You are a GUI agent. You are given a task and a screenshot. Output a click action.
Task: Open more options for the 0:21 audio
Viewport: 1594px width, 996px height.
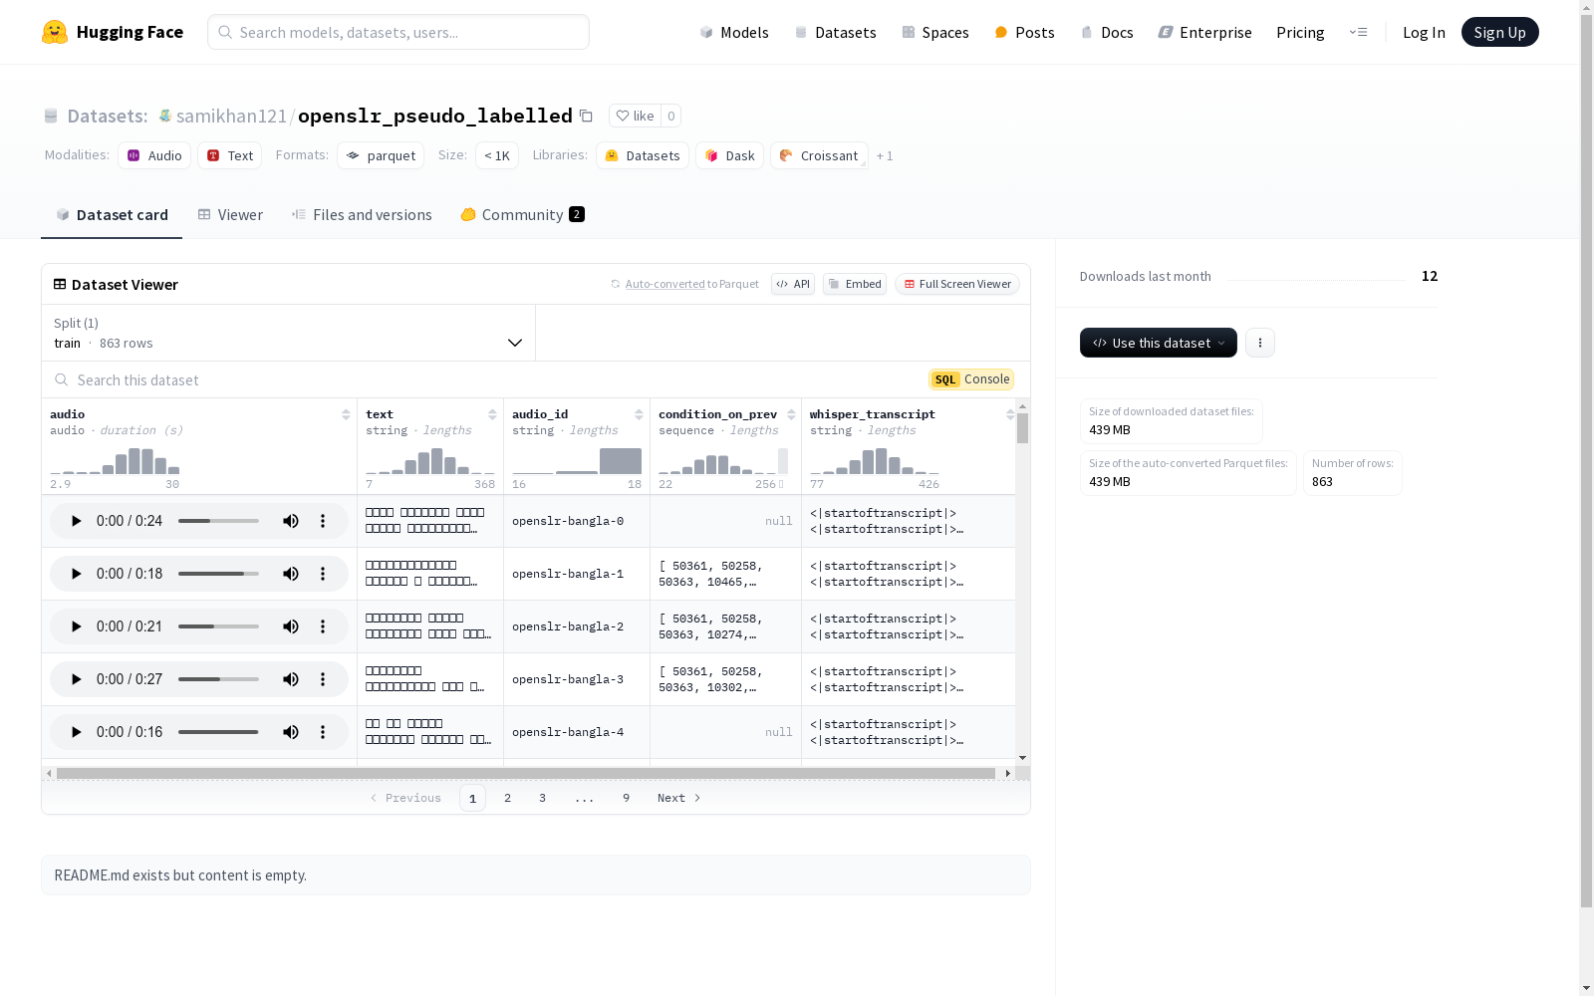click(323, 626)
